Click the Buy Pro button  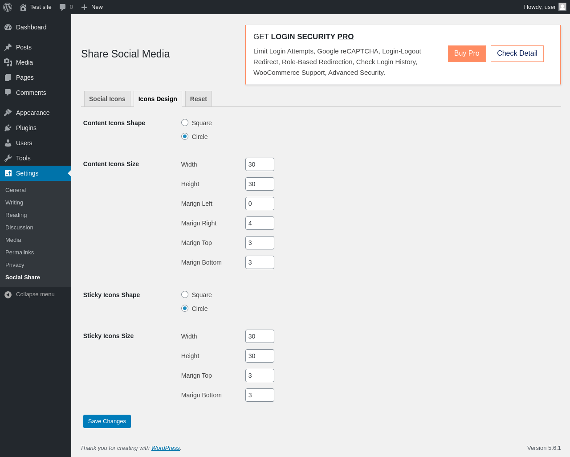pos(467,53)
